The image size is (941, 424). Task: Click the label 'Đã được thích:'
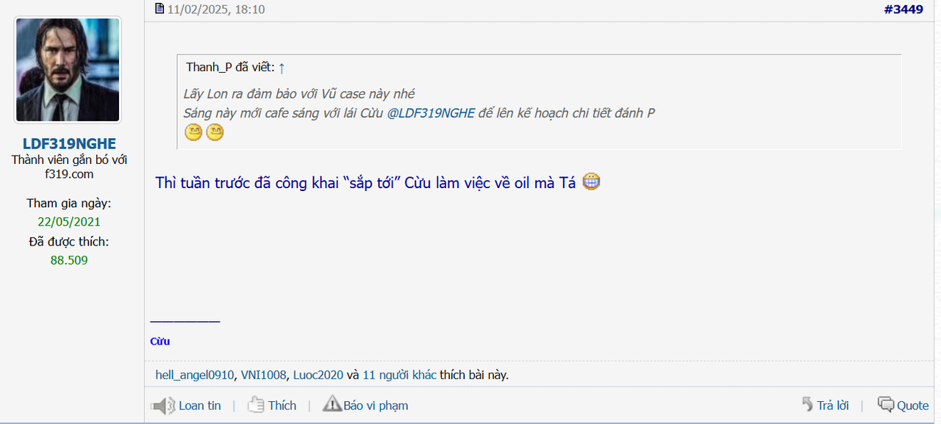pos(69,242)
